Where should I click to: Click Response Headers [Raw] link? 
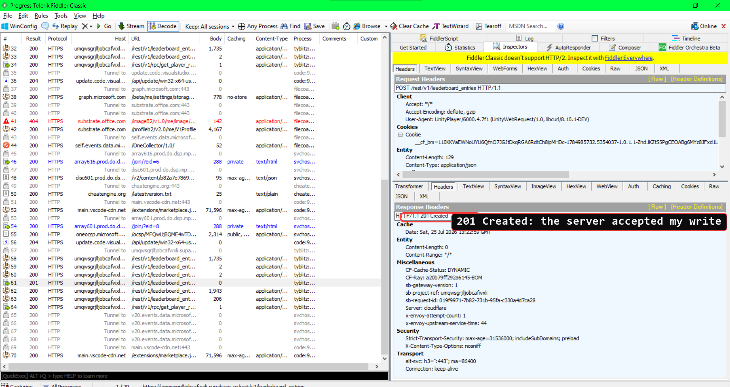657,207
